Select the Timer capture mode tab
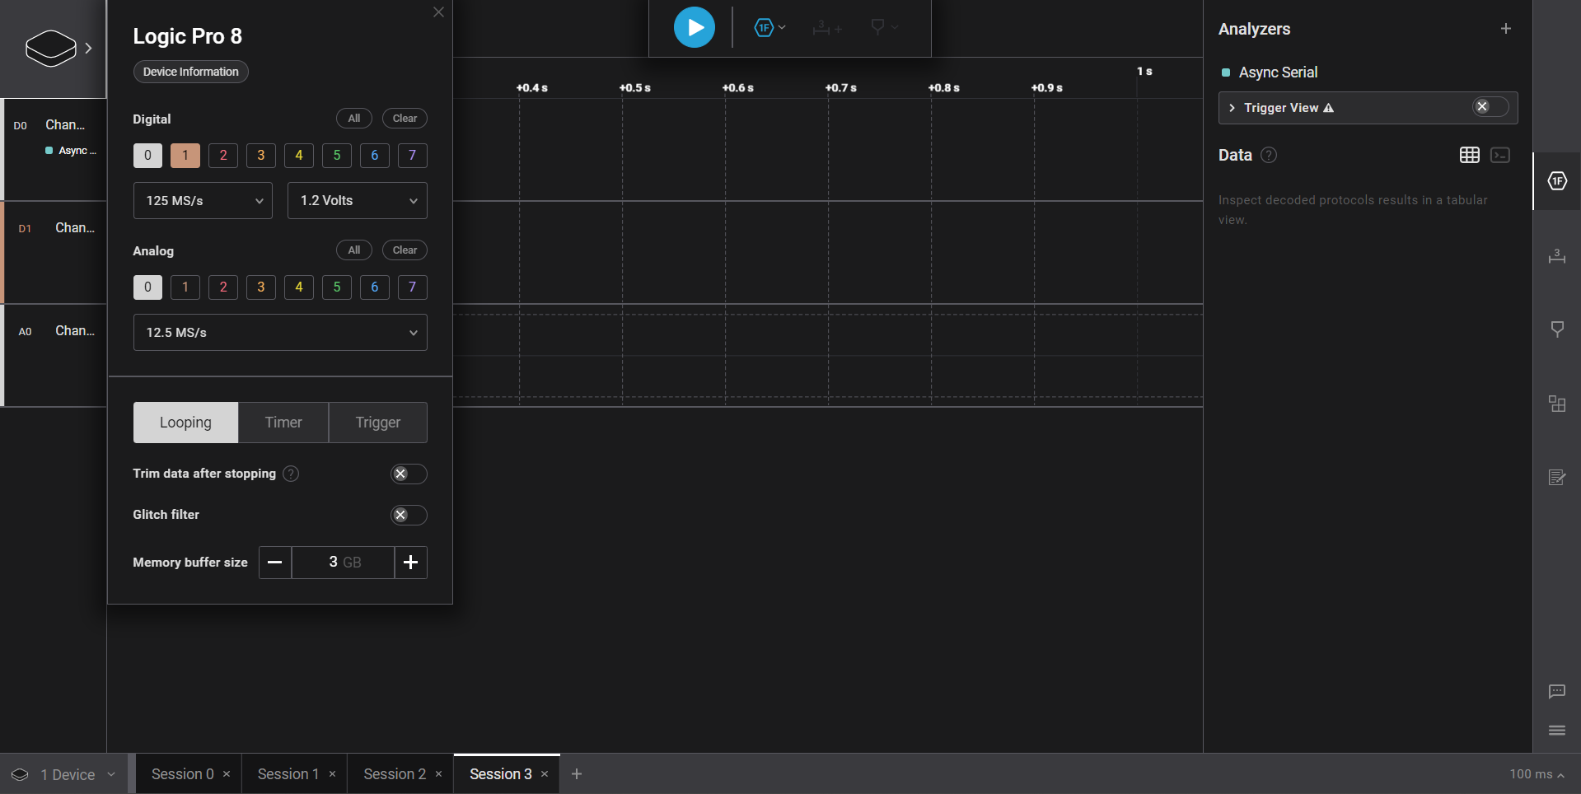1581x794 pixels. (x=283, y=423)
